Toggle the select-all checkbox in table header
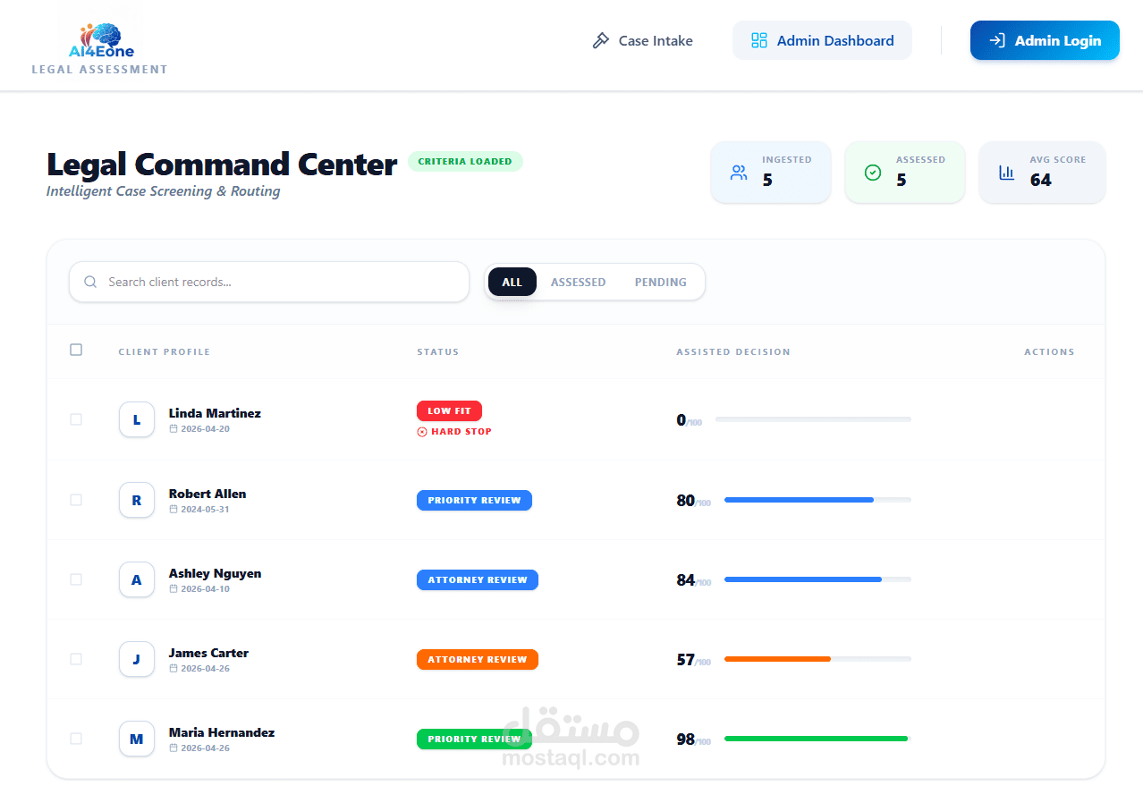The image size is (1143, 786). 76,350
